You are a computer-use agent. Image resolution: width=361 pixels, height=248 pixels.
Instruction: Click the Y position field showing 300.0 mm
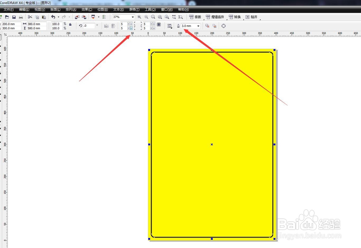[11, 28]
